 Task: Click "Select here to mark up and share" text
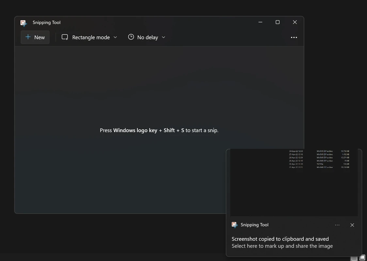point(282,246)
